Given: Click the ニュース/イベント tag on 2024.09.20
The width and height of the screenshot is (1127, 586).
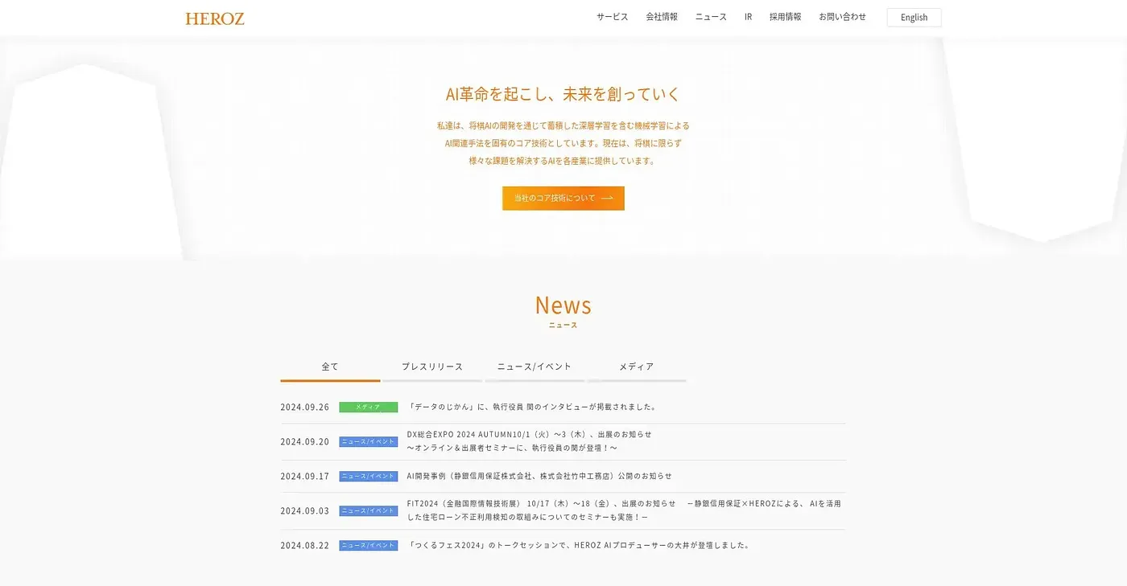Looking at the screenshot, I should click(369, 442).
